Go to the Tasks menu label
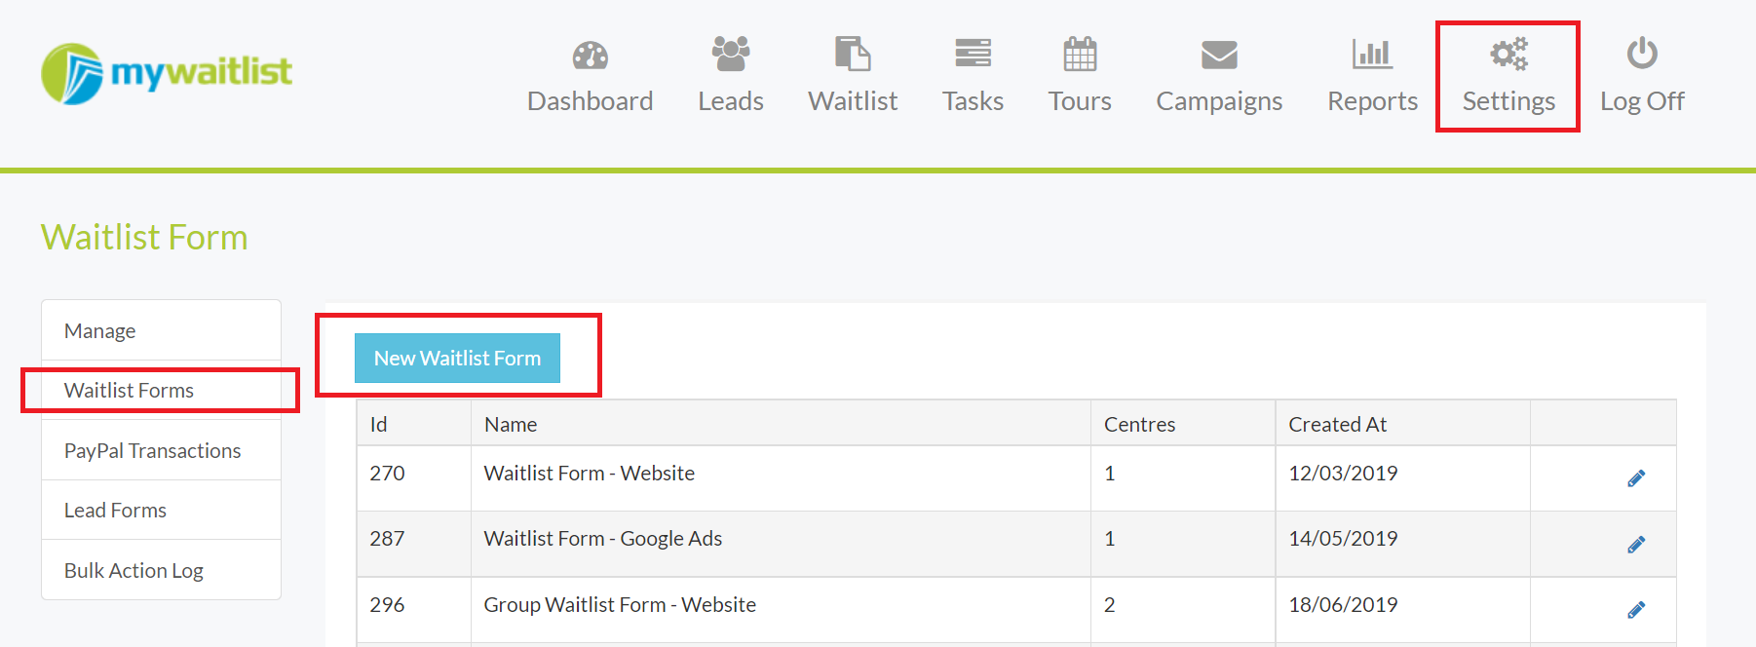The height and width of the screenshot is (647, 1756). tap(973, 101)
